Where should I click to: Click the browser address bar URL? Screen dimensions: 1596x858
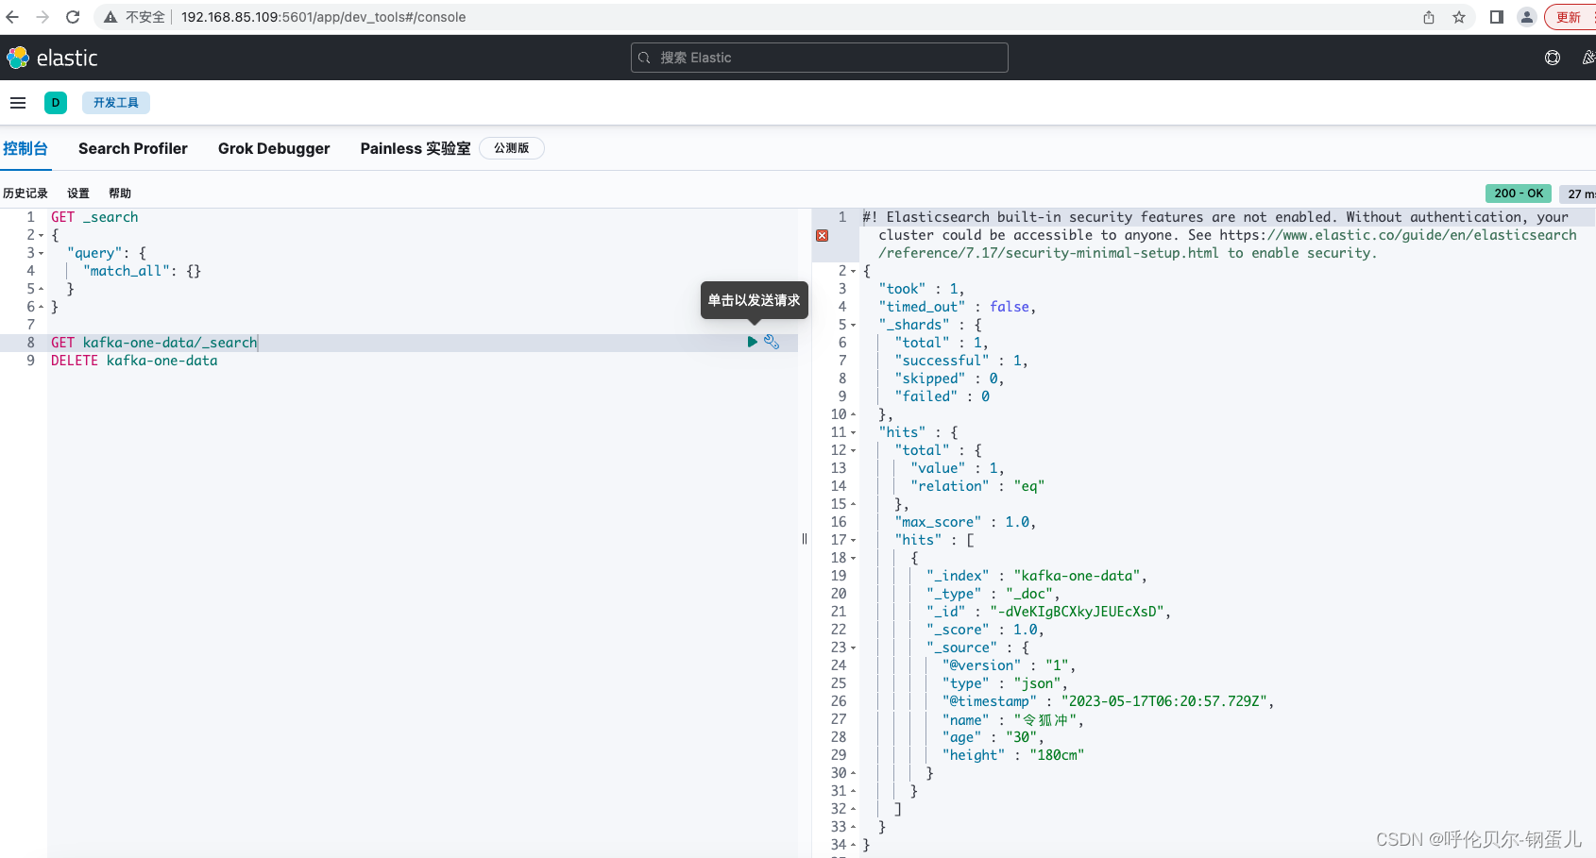[323, 17]
